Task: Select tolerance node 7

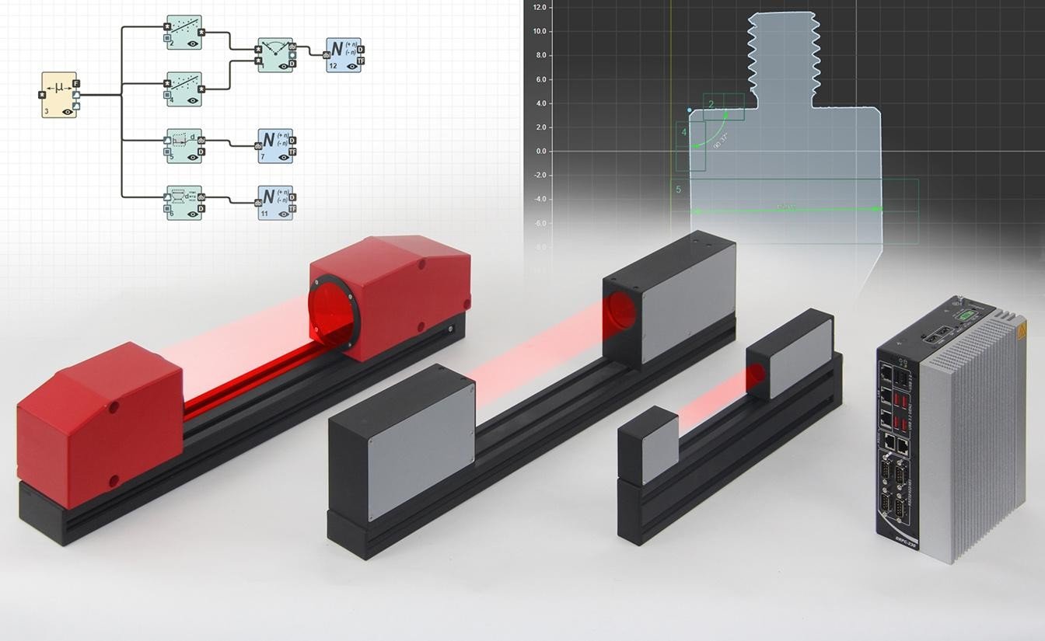Action: click(275, 146)
